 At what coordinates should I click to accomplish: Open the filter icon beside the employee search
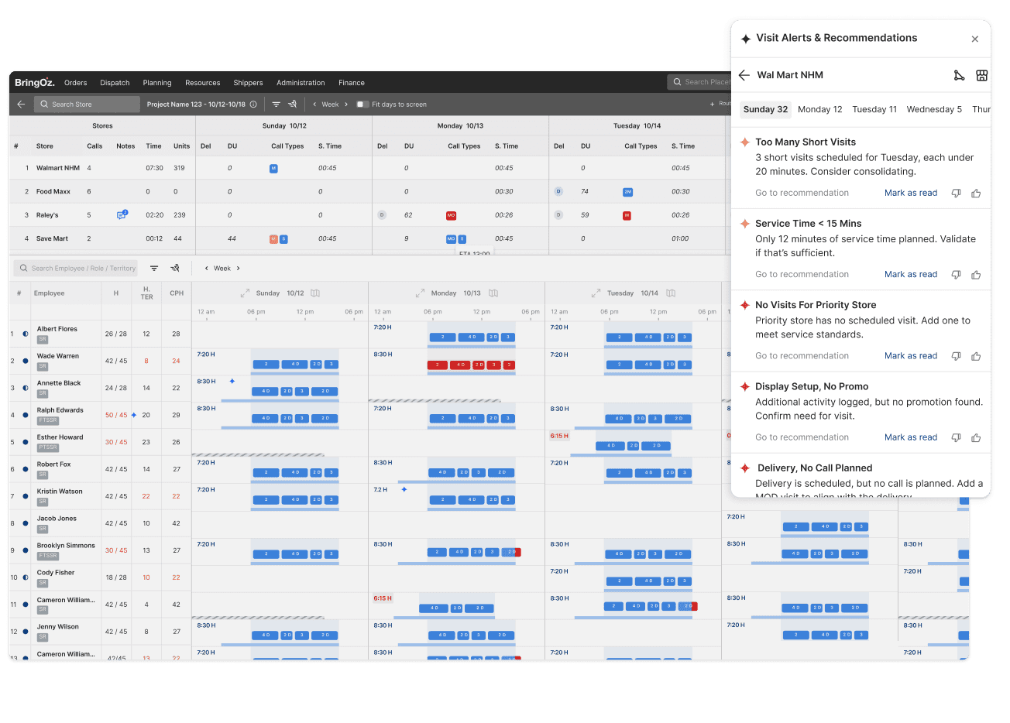pyautogui.click(x=154, y=269)
